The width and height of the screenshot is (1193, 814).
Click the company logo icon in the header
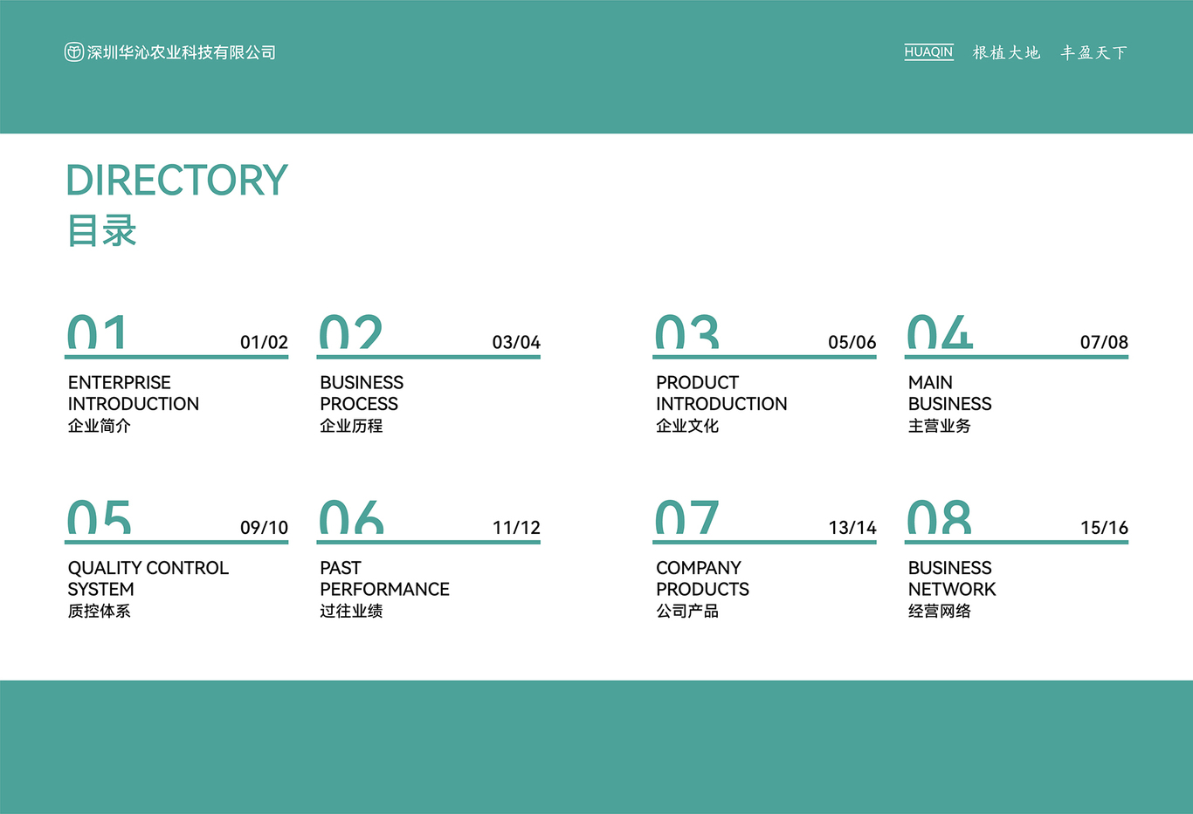coord(74,52)
